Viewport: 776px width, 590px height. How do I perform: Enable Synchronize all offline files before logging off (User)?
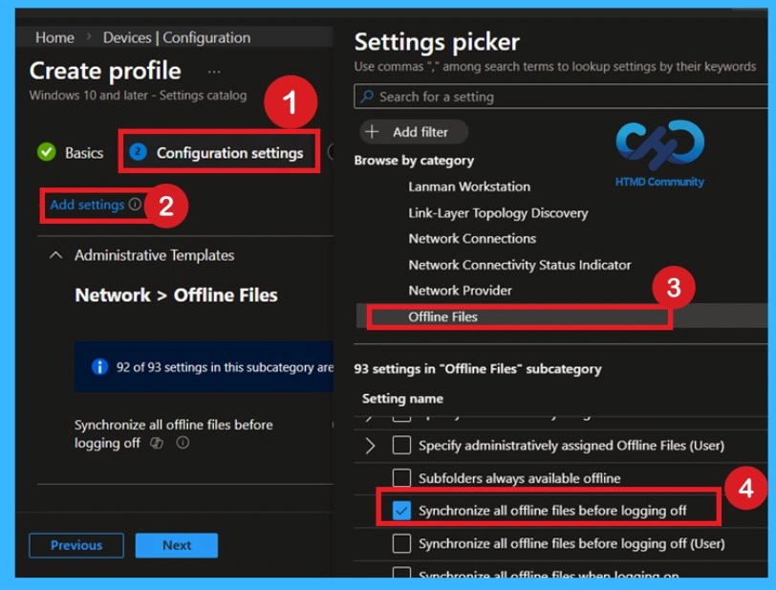(399, 542)
